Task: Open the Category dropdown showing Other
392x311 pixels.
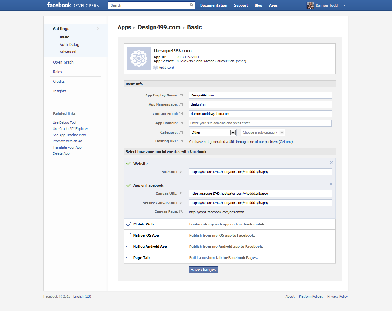Action: 213,132
